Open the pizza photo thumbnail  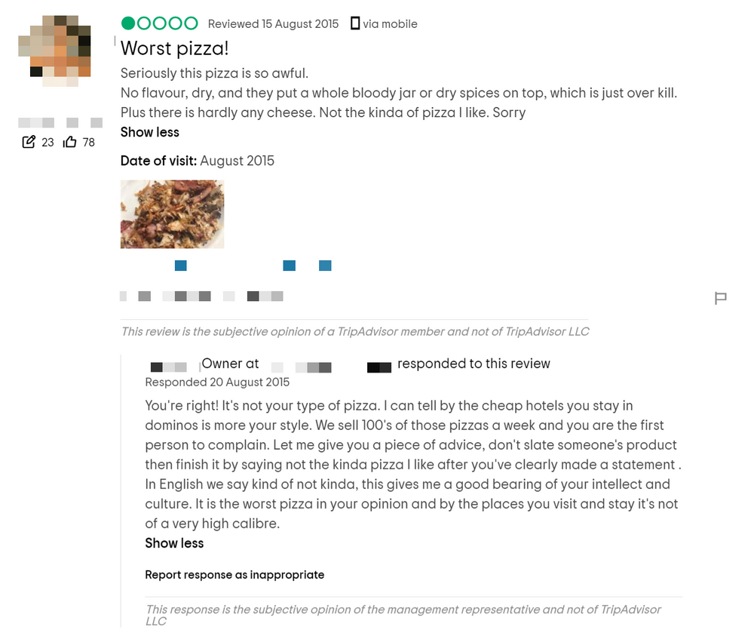pos(172,214)
